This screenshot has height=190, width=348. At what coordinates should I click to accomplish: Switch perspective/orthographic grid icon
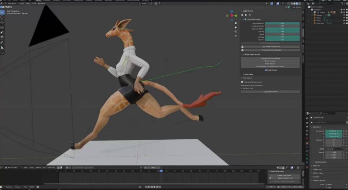click(235, 36)
